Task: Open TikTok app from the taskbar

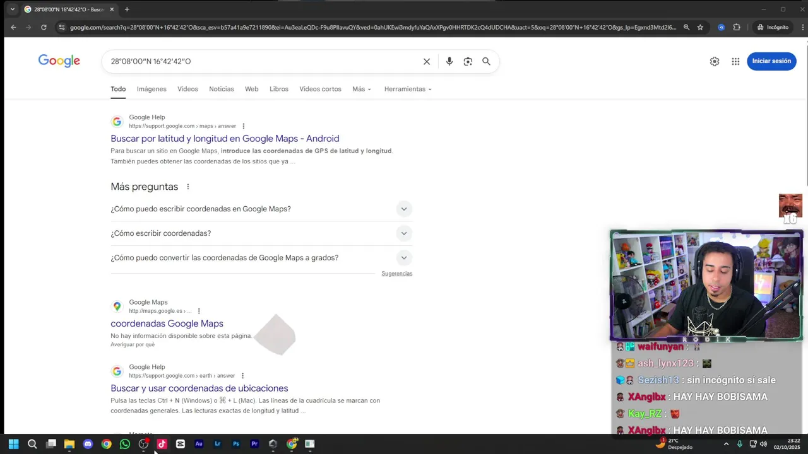Action: [162, 444]
